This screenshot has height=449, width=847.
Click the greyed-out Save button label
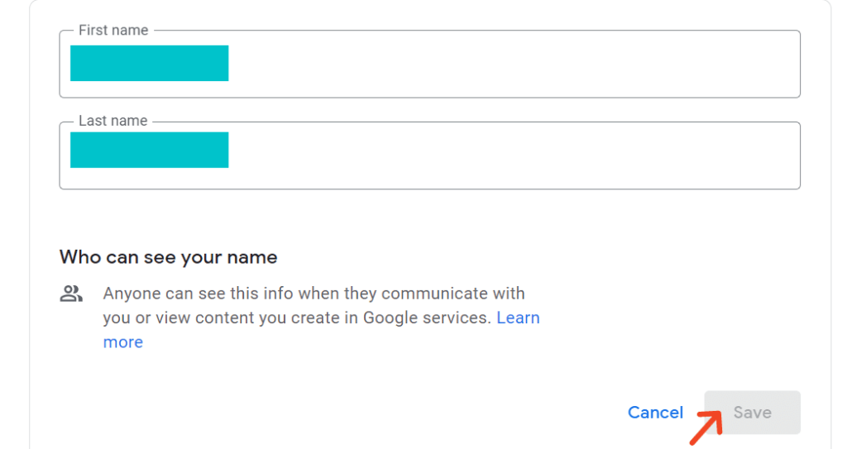pos(753,413)
